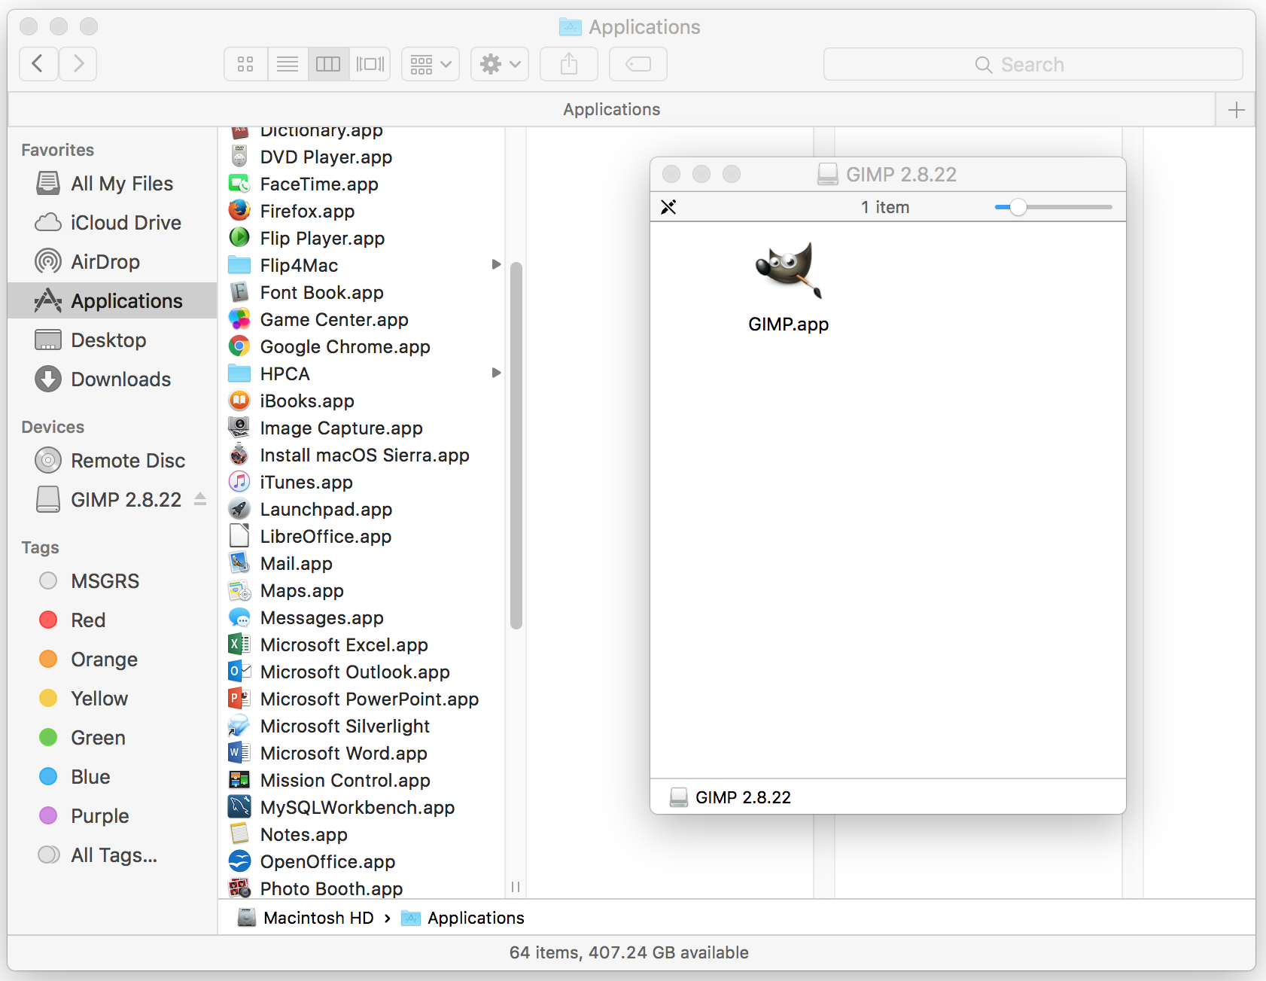Image resolution: width=1266 pixels, height=981 pixels.
Task: Click the Back navigation arrow
Action: pyautogui.click(x=38, y=64)
